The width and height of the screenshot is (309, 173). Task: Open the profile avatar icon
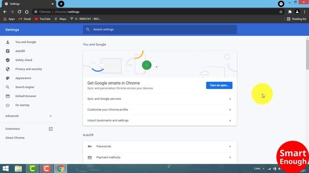click(297, 12)
